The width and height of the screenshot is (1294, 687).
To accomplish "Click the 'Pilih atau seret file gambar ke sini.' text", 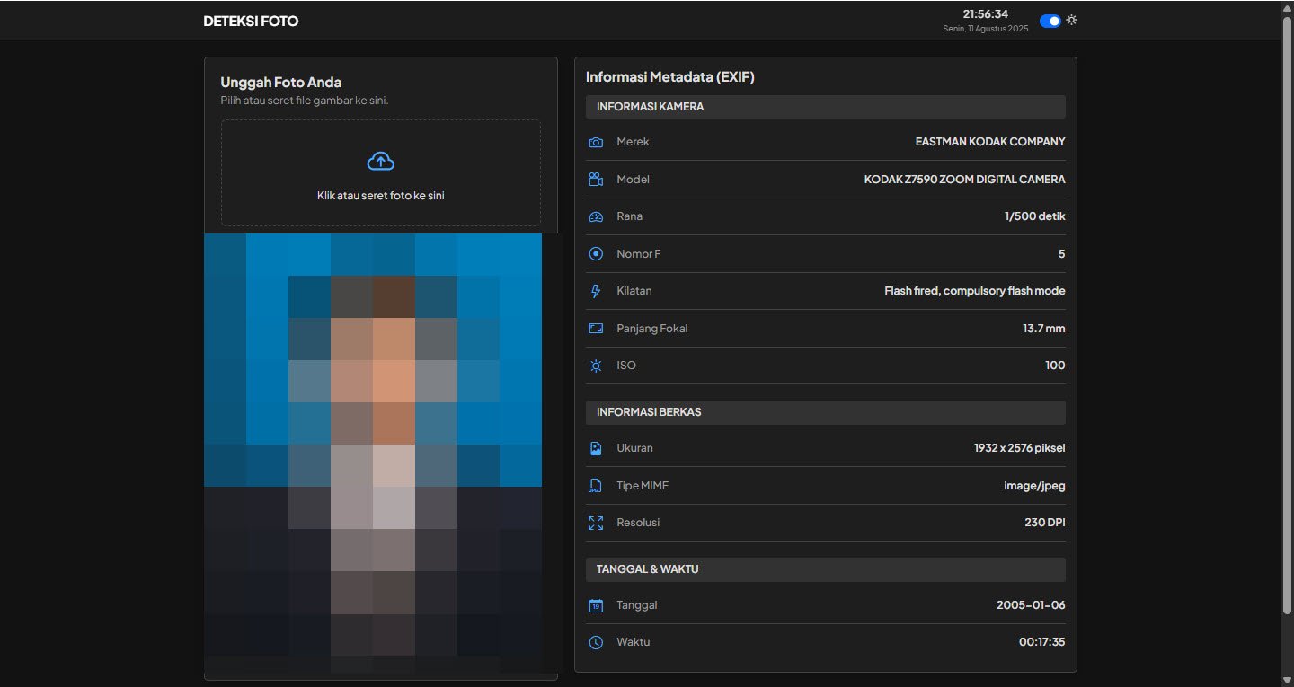I will [x=305, y=101].
